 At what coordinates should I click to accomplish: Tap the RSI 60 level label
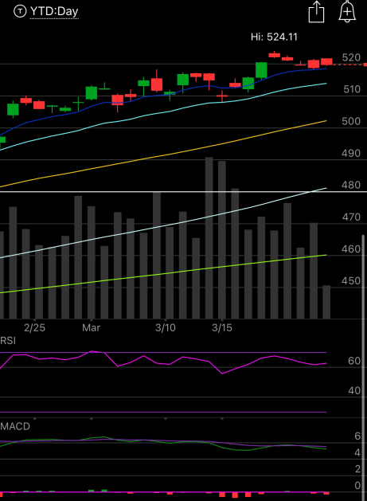[x=354, y=361]
